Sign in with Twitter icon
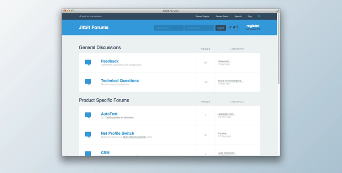Image resolution: width=342 pixels, height=173 pixels. point(234,27)
